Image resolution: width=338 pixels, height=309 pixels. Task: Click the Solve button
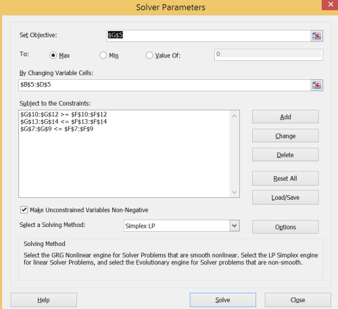(x=223, y=300)
